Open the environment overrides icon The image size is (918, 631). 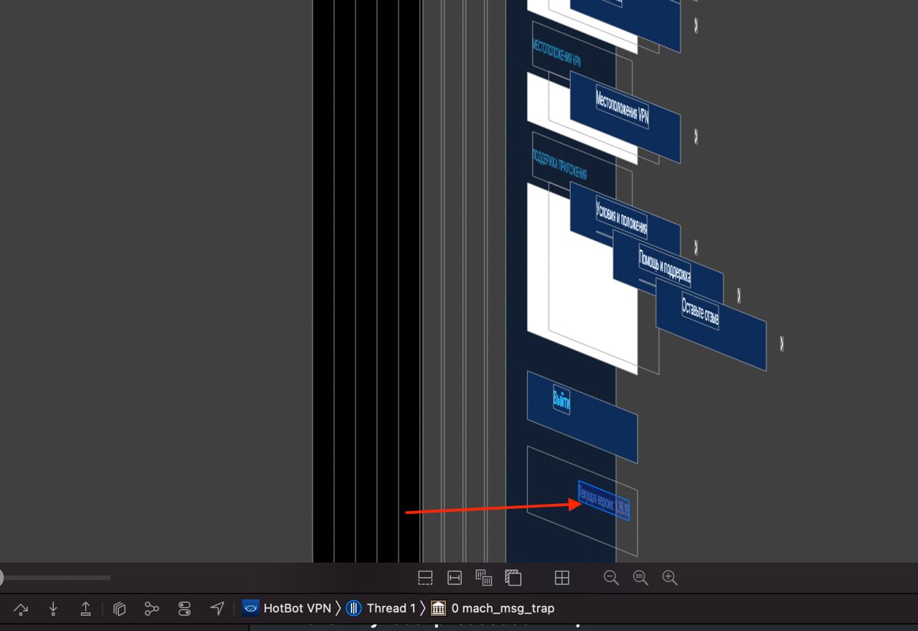coord(184,609)
